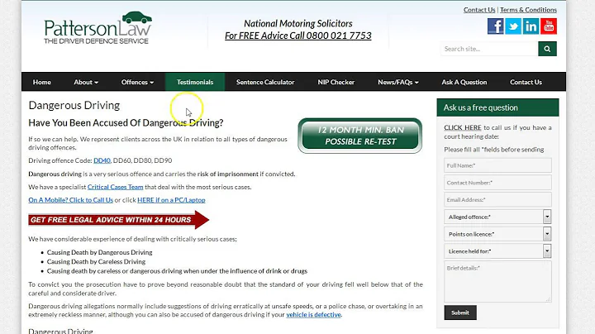Image resolution: width=595 pixels, height=334 pixels.
Task: Click the green search magnifier button
Action: pyautogui.click(x=547, y=49)
